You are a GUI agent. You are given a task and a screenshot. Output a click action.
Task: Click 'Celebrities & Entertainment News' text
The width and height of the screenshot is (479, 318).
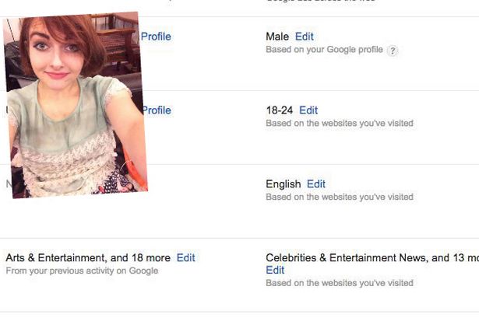pos(346,258)
